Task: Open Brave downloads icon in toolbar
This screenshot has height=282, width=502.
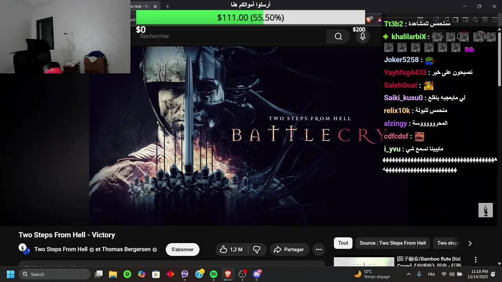Action: point(436,20)
